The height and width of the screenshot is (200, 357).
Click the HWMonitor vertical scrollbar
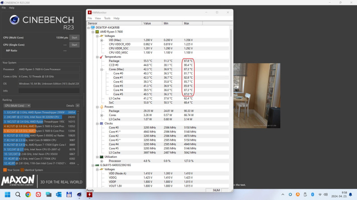231,62
